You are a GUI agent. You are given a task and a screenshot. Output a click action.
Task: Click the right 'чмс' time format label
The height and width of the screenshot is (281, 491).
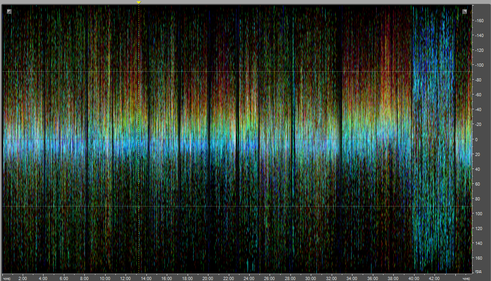(x=467, y=278)
